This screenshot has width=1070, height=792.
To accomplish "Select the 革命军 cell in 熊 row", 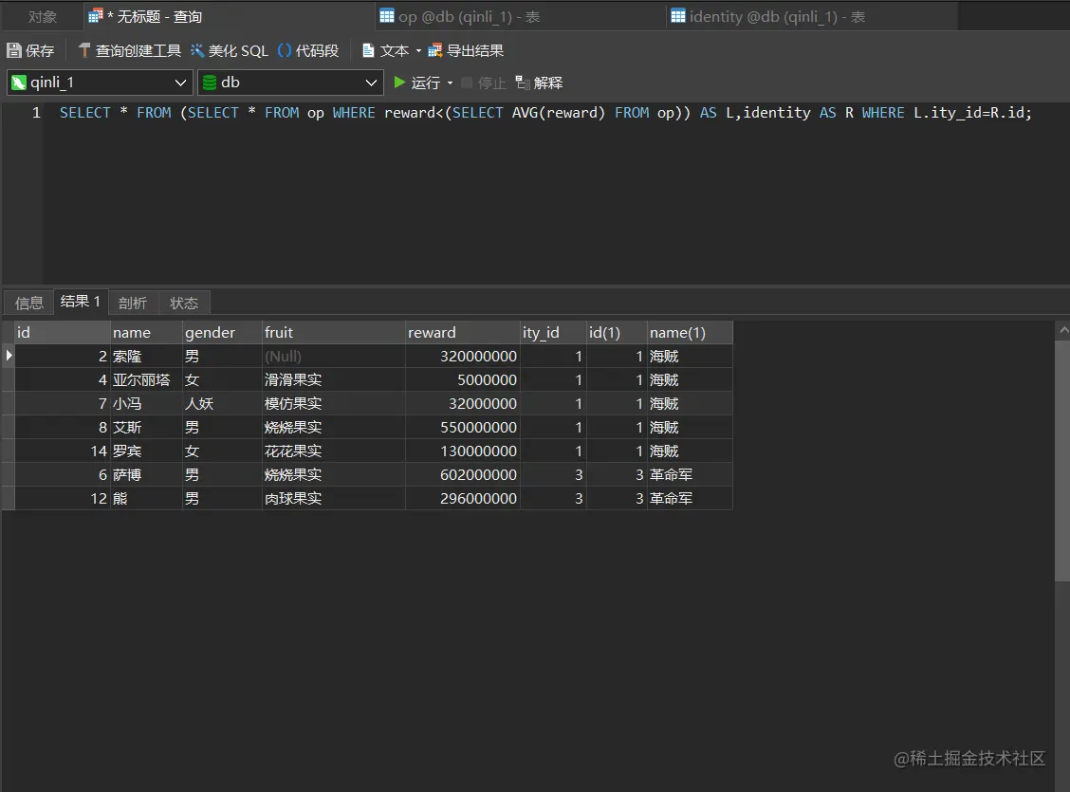I will (690, 499).
